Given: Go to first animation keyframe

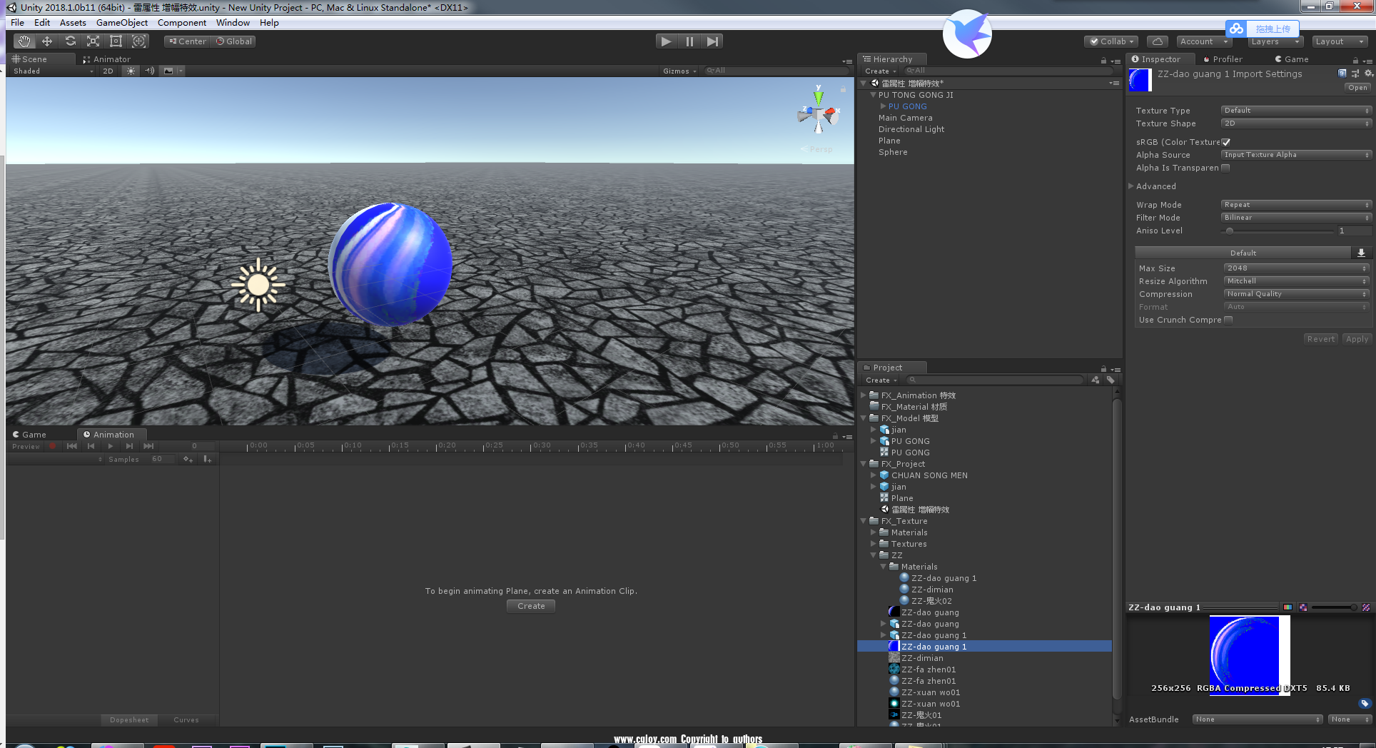Looking at the screenshot, I should click(x=71, y=446).
